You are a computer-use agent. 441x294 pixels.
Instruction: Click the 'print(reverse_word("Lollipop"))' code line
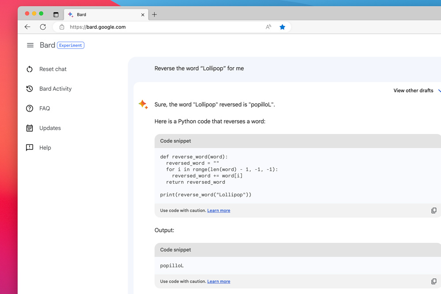coord(206,195)
